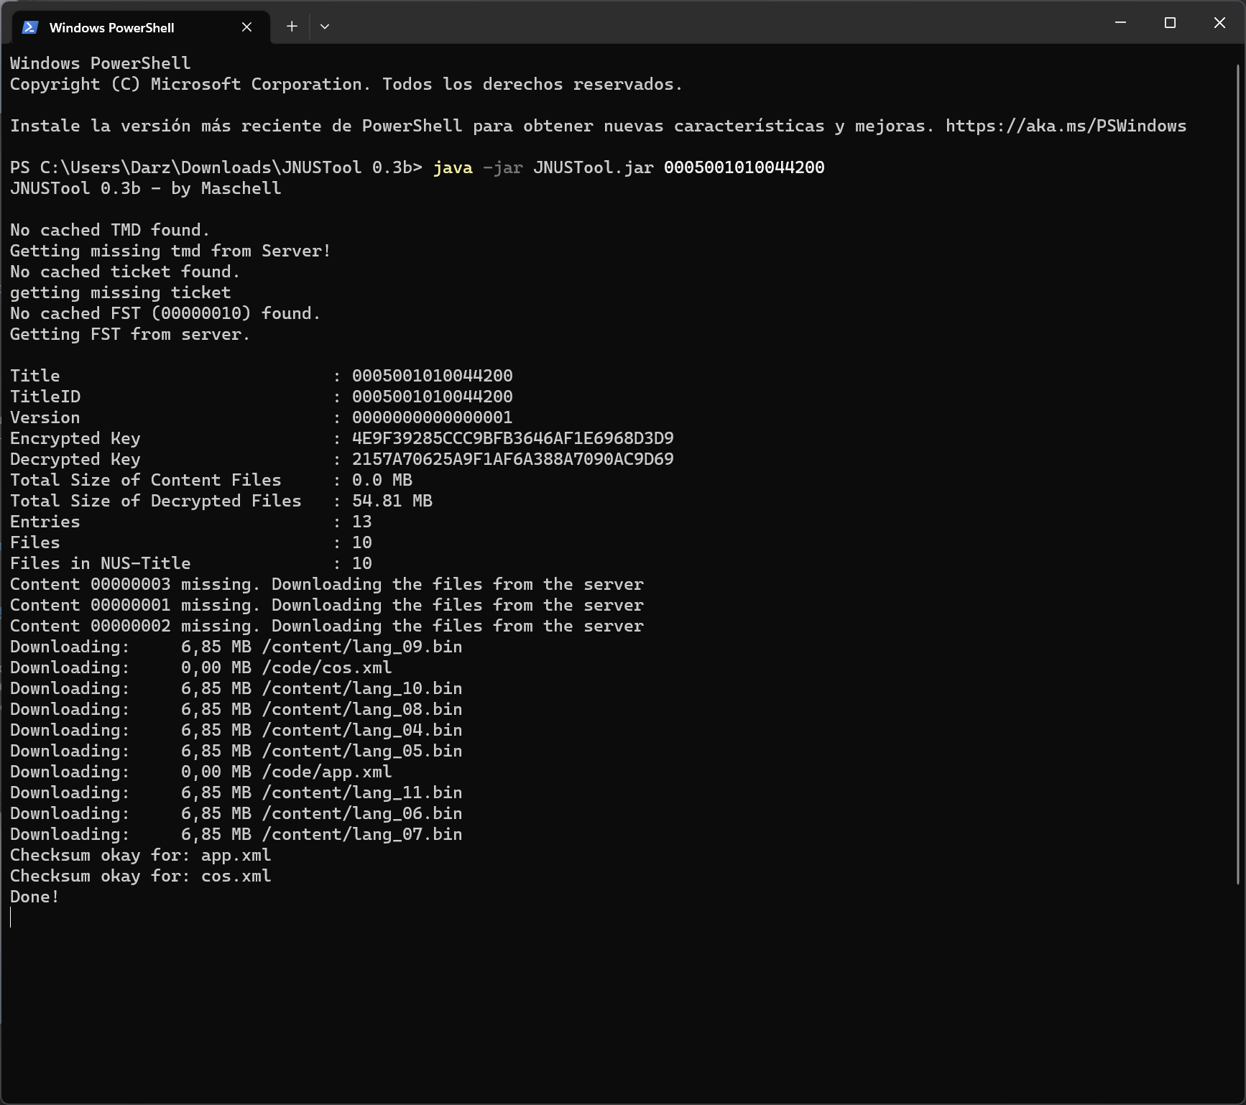Click the 'TitleID' row value 0005001010044200
This screenshot has width=1246, height=1105.
click(x=433, y=397)
